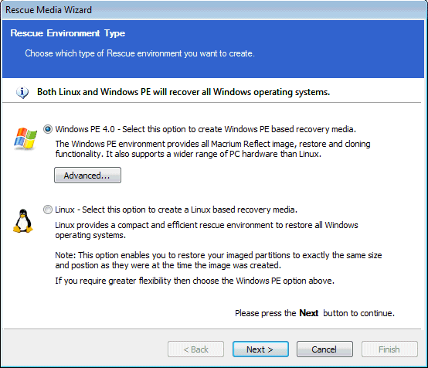Click the Next > button
428x368 pixels.
(x=260, y=349)
